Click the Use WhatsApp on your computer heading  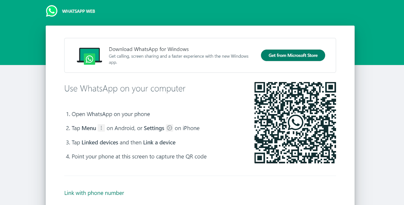coord(125,89)
